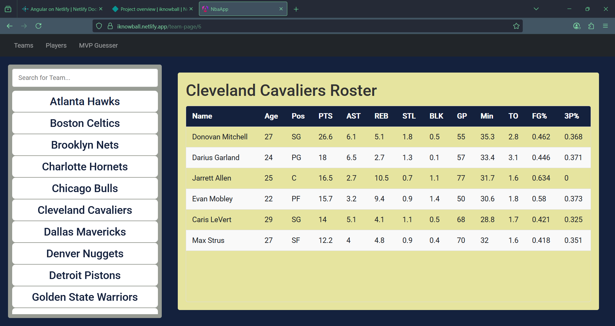Viewport: 615px width, 326px height.
Task: Open the MVP Guesser navigation item
Action: coord(98,45)
